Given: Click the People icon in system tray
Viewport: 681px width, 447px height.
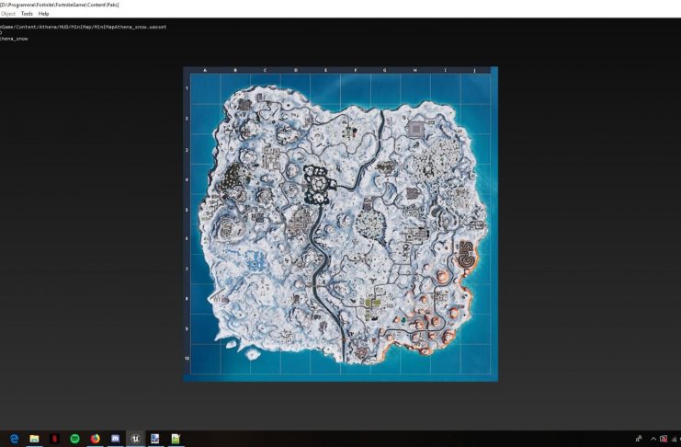Looking at the screenshot, I should [639, 439].
